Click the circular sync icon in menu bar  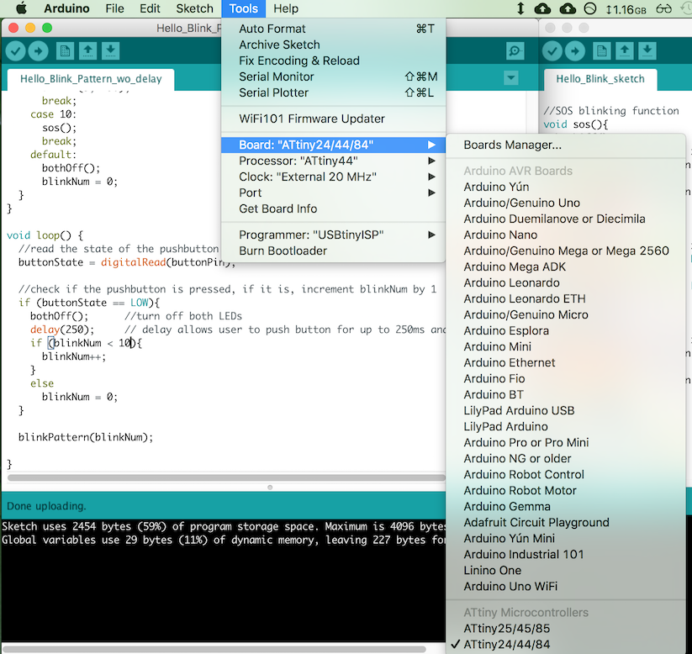590,8
